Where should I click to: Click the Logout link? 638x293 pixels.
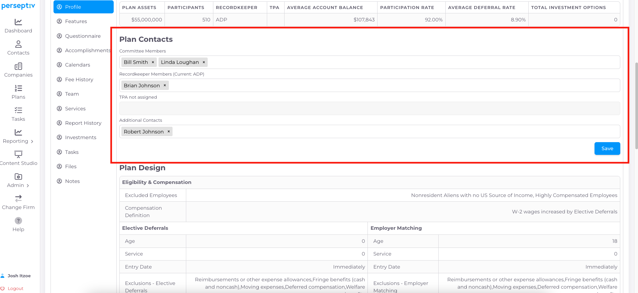pyautogui.click(x=15, y=288)
